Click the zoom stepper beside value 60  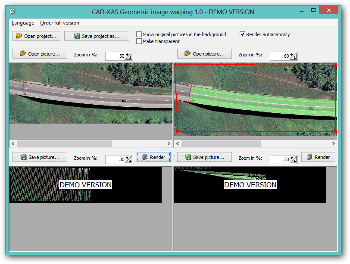(294, 56)
